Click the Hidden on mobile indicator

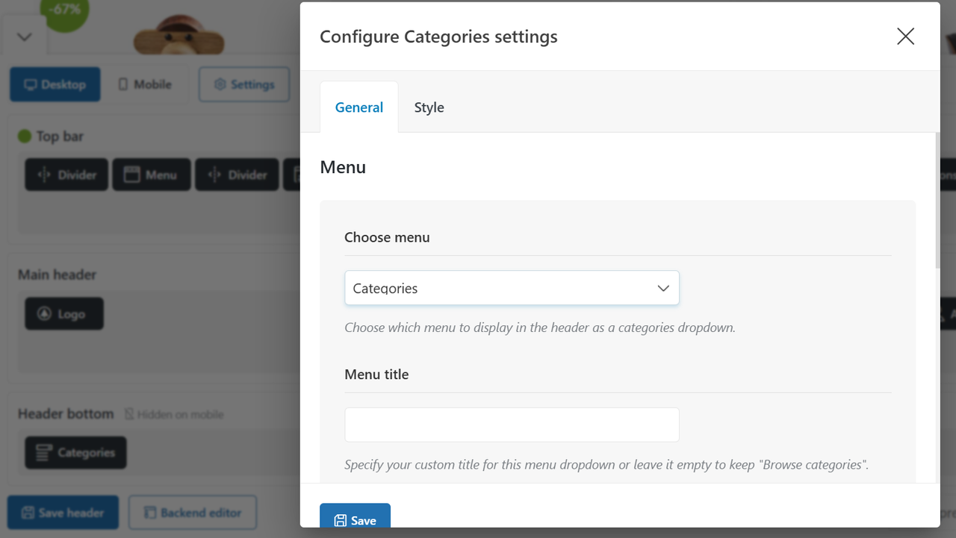click(x=174, y=414)
